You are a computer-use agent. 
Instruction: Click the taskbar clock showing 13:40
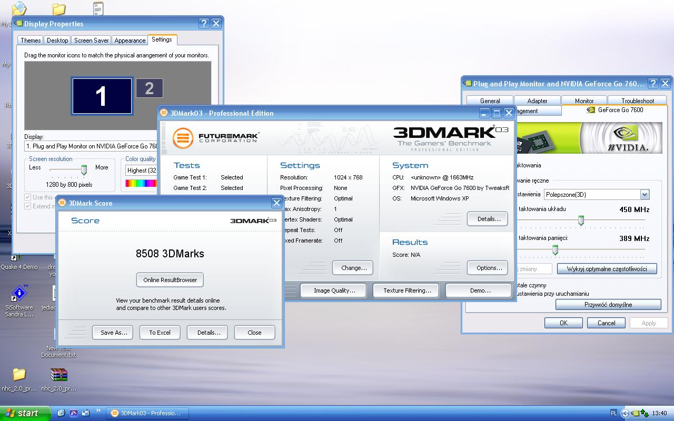[659, 414]
